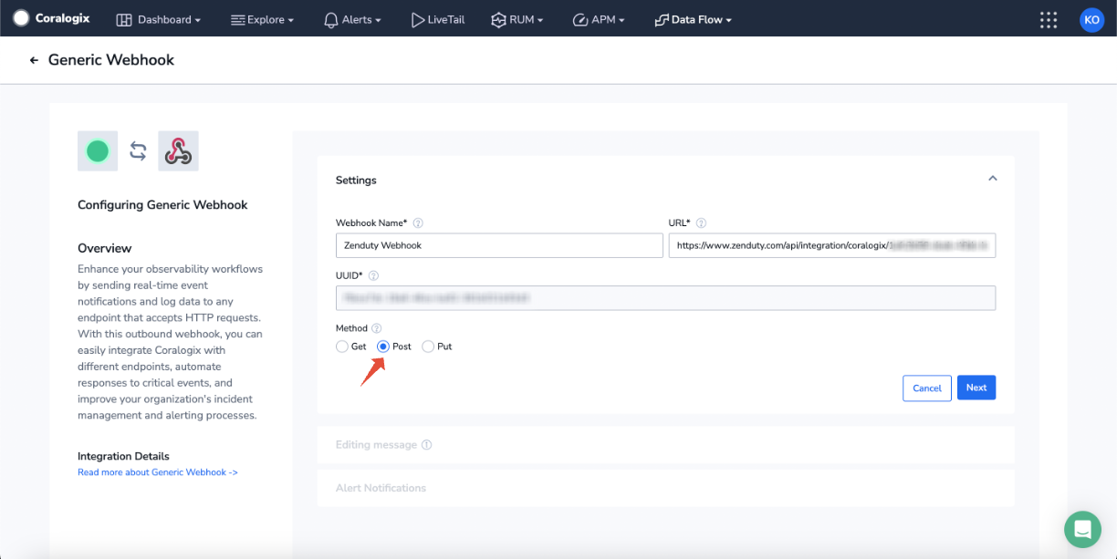
Task: Expand the Editing message section
Action: (x=665, y=445)
